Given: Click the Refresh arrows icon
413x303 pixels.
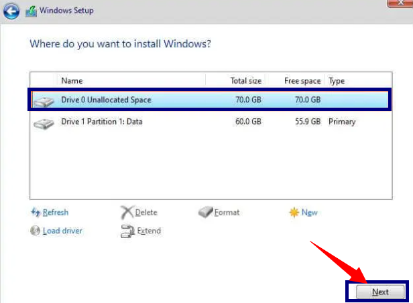Looking at the screenshot, I should point(36,212).
